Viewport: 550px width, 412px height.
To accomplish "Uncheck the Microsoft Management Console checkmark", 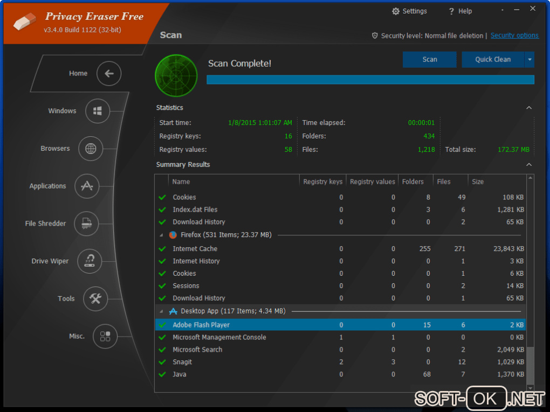I will [162, 337].
